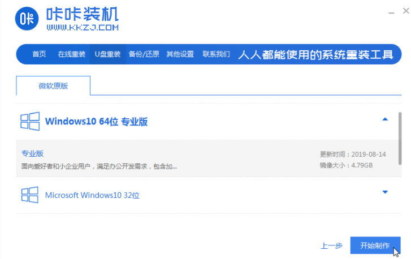Click the Microsoft Windows10 32位 label
411x259 pixels.
(x=92, y=195)
